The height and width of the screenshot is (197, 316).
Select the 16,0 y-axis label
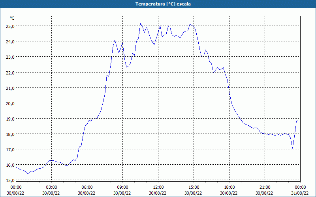tap(10, 165)
